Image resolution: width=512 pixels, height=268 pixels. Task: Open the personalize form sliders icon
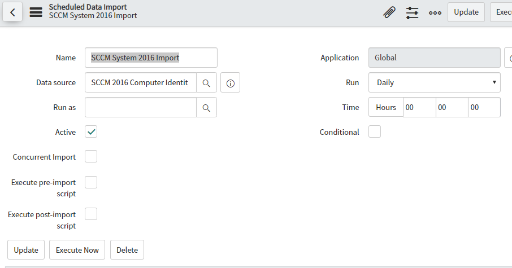point(412,12)
